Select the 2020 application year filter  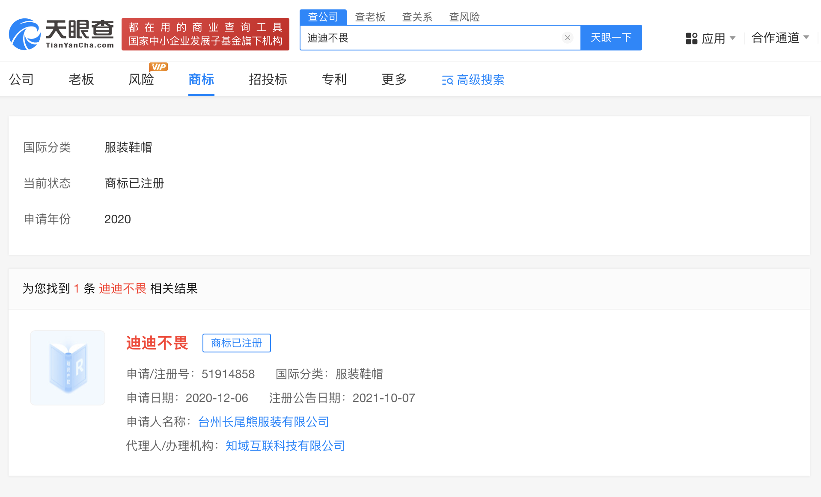(118, 219)
